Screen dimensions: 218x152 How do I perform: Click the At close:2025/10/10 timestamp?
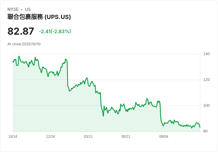pyautogui.click(x=24, y=44)
